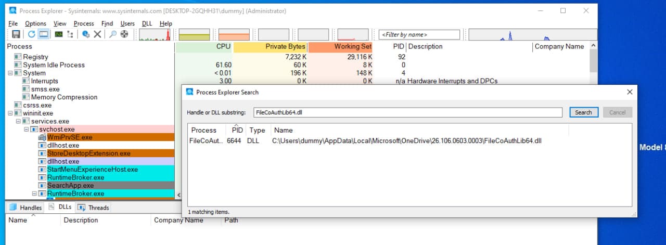Collapse the System process tree node
This screenshot has width=666, height=245.
point(11,73)
